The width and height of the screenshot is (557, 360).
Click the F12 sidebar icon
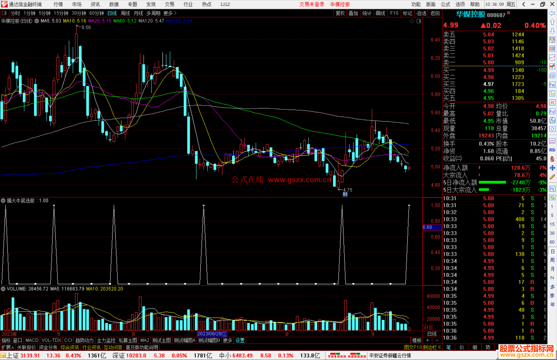552,111
